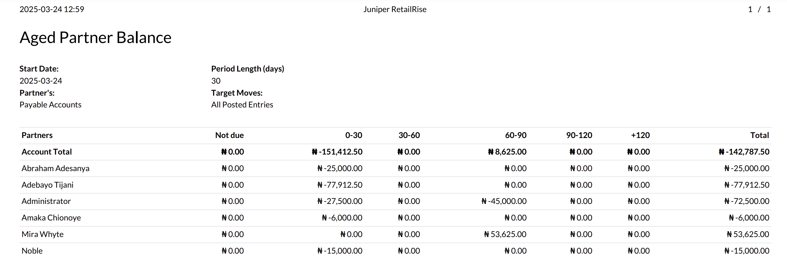Image resolution: width=787 pixels, height=276 pixels.
Task: Click the 0-30 column header
Action: pos(354,135)
